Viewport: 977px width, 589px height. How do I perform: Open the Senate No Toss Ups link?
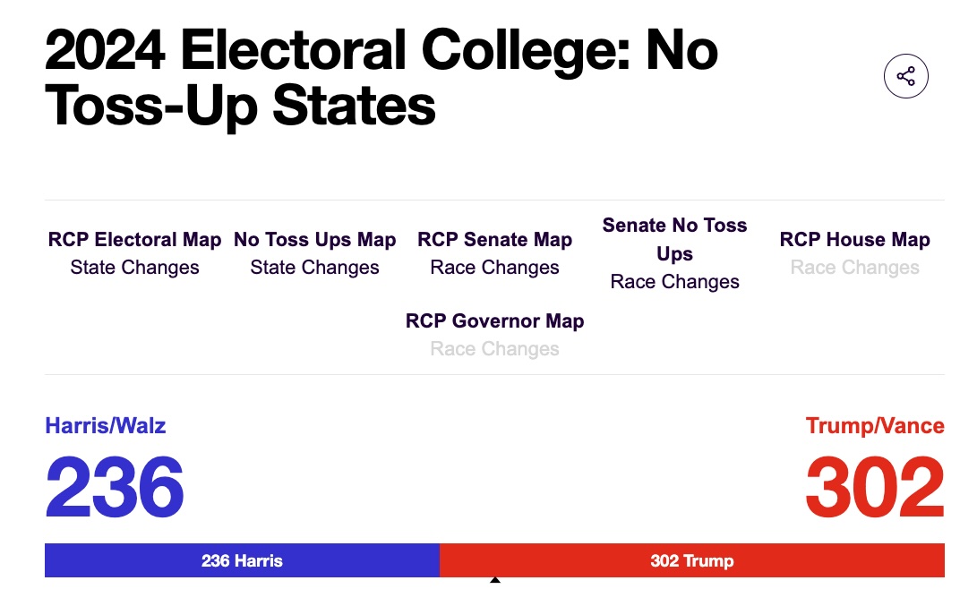pyautogui.click(x=674, y=239)
